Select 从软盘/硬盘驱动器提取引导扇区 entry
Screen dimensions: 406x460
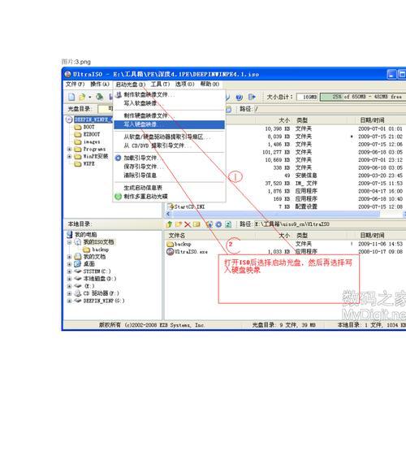click(169, 137)
